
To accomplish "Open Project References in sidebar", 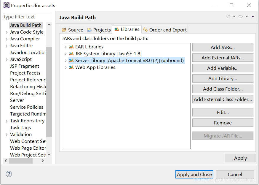I will (28, 80).
